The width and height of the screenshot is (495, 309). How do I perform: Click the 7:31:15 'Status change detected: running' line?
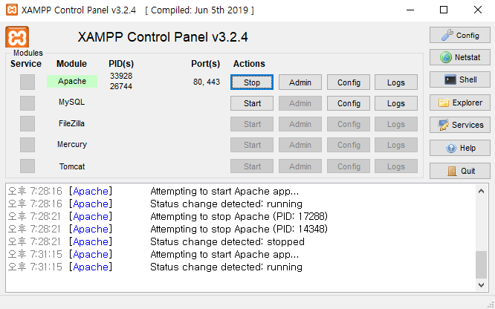click(226, 267)
